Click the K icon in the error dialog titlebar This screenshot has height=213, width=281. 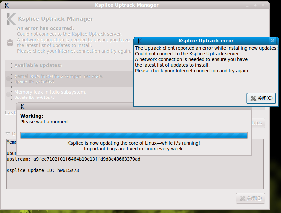[140, 41]
